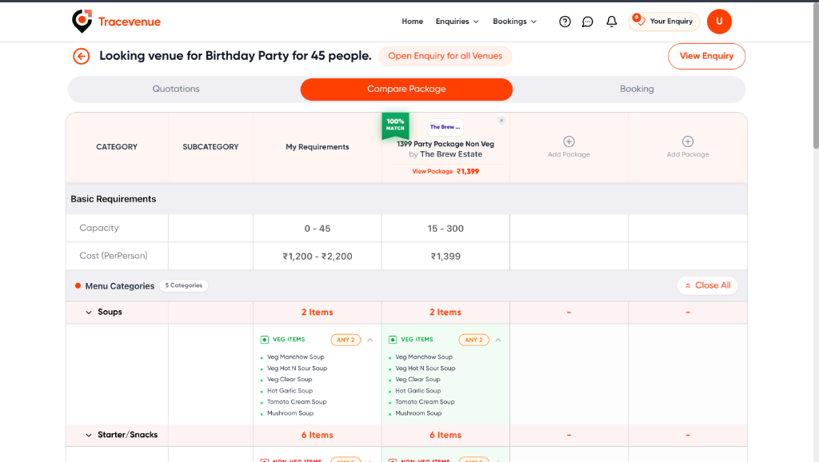Viewport: 819px width, 462px height.
Task: Click the second Add Package plus icon
Action: coord(688,141)
